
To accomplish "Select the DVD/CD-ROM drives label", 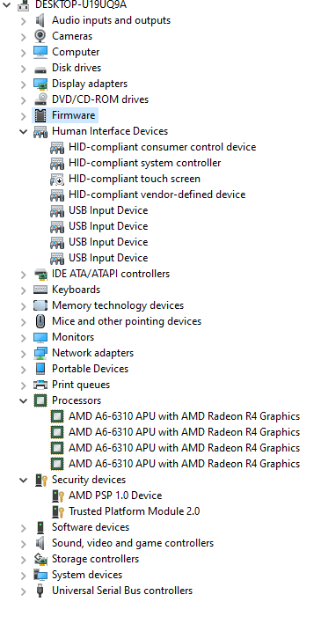I will [x=100, y=99].
